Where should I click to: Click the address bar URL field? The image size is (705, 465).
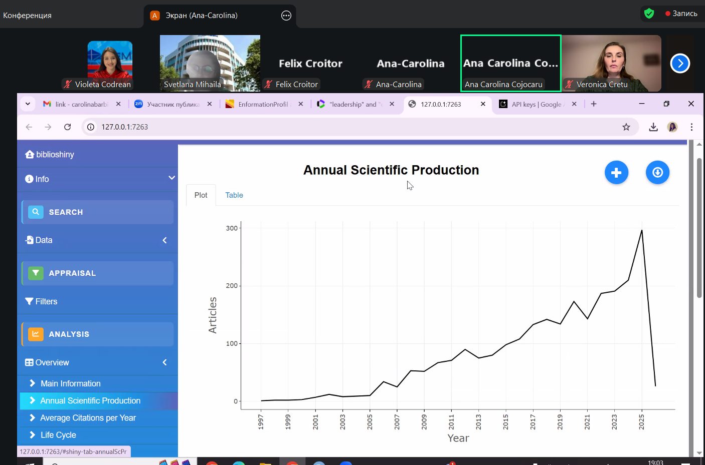coord(351,127)
